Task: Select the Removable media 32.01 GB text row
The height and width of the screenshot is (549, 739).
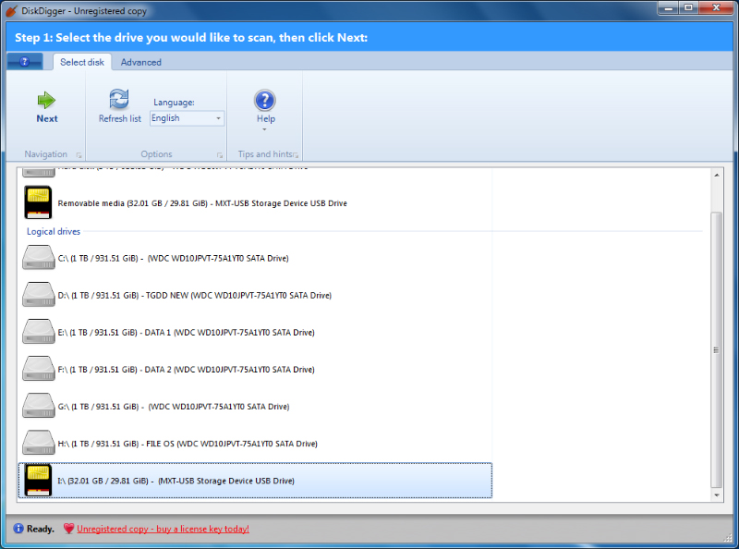Action: (202, 203)
